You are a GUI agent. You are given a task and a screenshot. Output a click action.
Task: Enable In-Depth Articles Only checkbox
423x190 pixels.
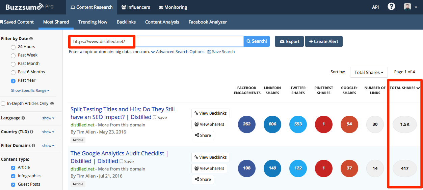3,104
